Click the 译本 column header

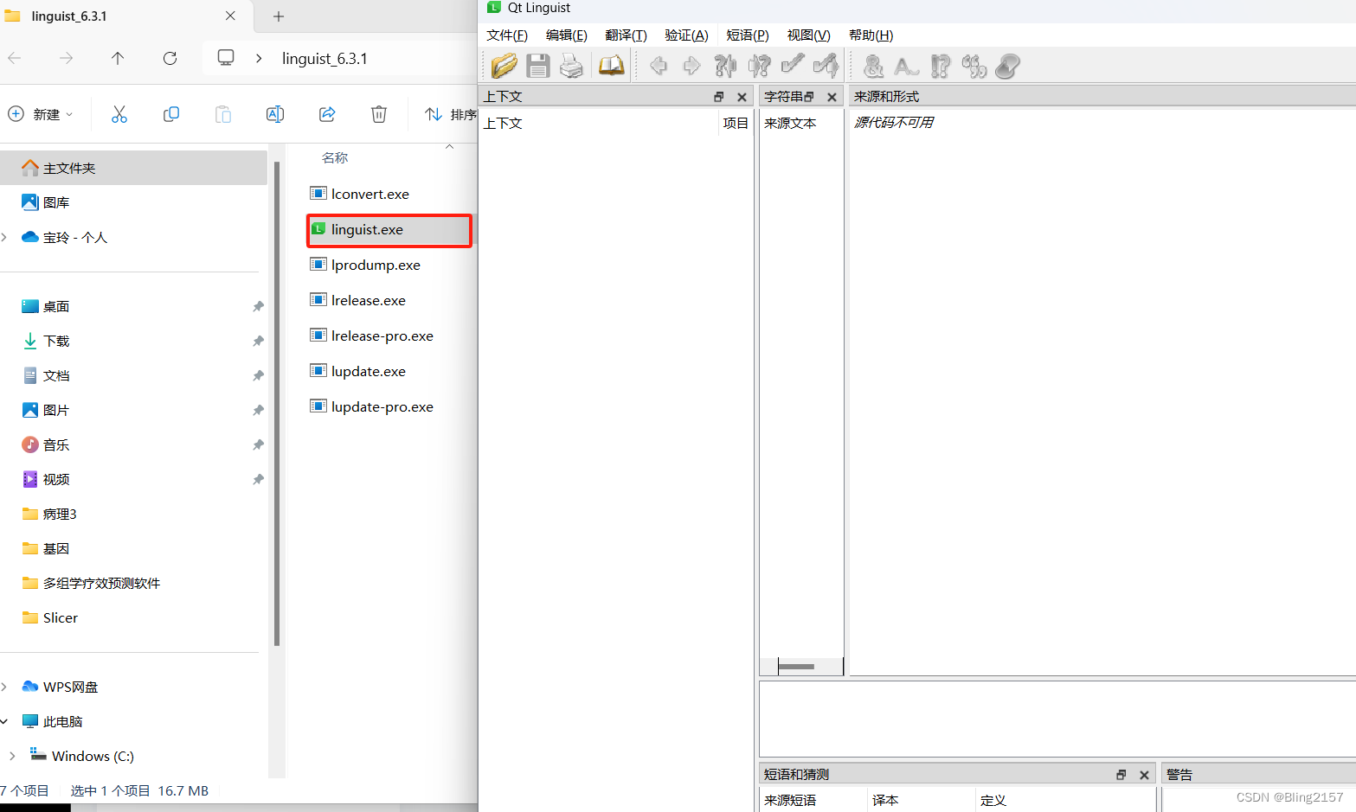922,800
